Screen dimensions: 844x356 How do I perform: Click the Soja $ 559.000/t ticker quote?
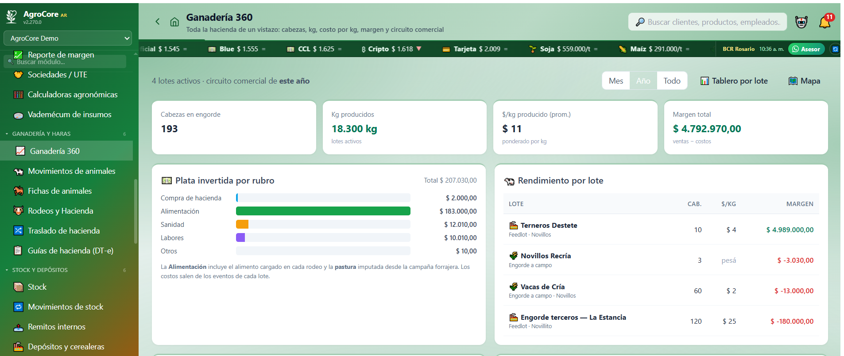coord(563,49)
